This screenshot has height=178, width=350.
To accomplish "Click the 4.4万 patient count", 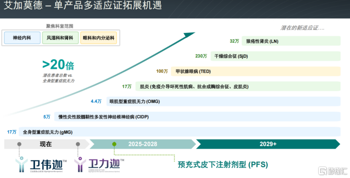I will coord(96,101).
